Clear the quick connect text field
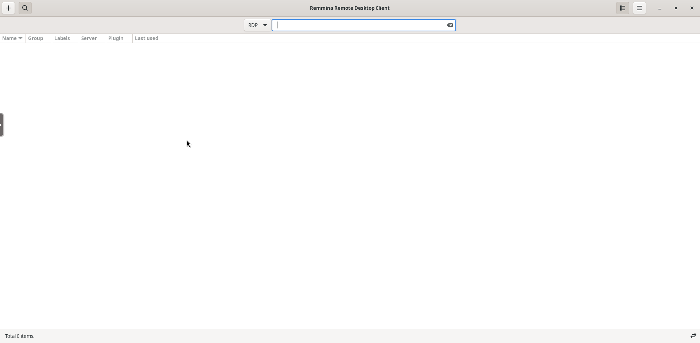Image resolution: width=700 pixels, height=343 pixels. (450, 25)
